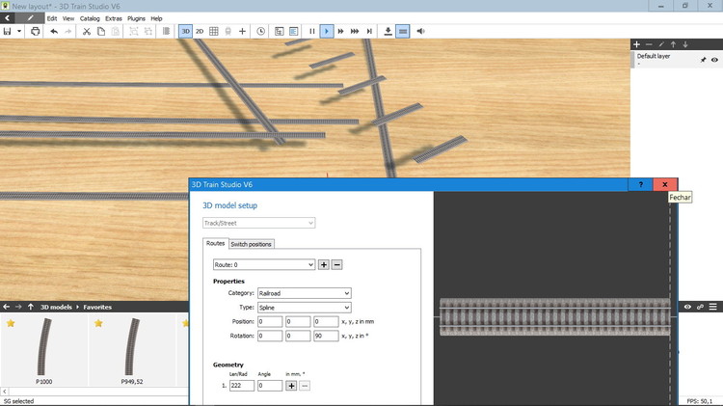Viewport: 723px width, 406px height.
Task: Click the back arrow above the toolbar
Action: [x=8, y=18]
